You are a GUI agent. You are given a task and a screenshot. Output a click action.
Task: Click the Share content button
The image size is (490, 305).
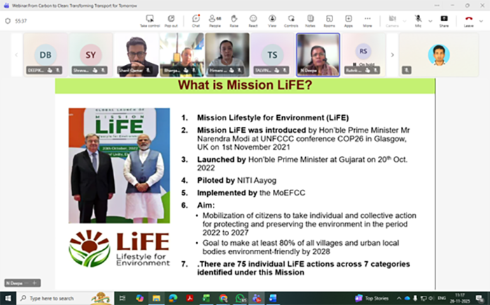(x=443, y=20)
